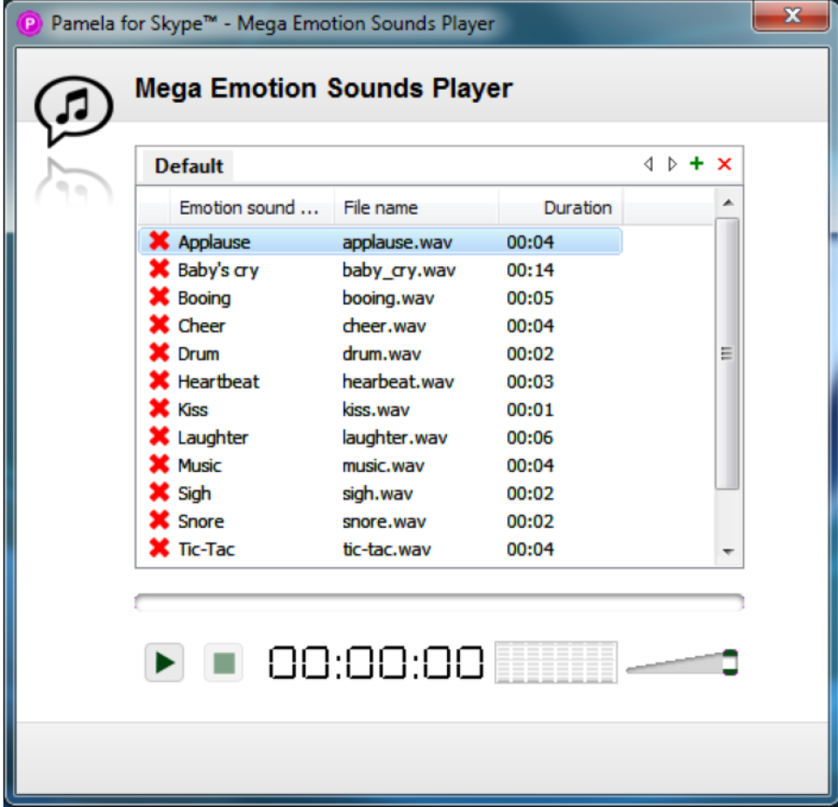Image resolution: width=838 pixels, height=807 pixels.
Task: Click the tic-tac.wav file name
Action: (387, 549)
